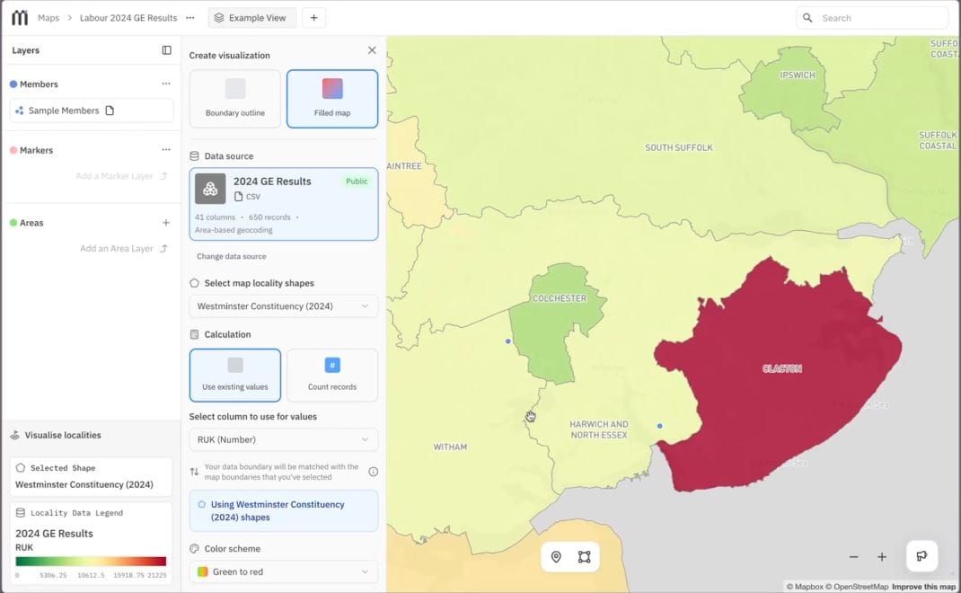The image size is (961, 593).
Task: Click the Search box in the top bar
Action: tap(871, 17)
